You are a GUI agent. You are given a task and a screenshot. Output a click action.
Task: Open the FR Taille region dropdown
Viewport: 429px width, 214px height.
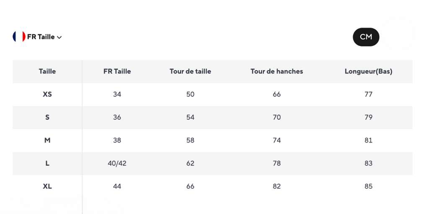pyautogui.click(x=41, y=37)
